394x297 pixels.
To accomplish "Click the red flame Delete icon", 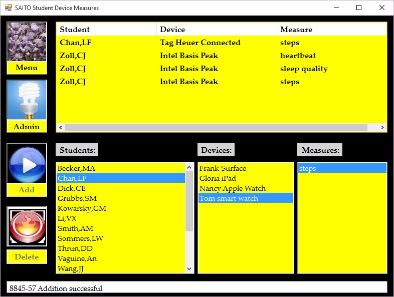I will [x=27, y=226].
